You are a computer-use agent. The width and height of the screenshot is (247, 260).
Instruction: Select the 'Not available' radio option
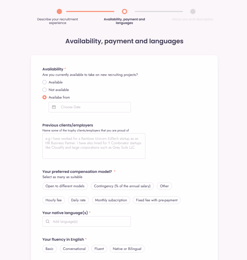tap(44, 90)
